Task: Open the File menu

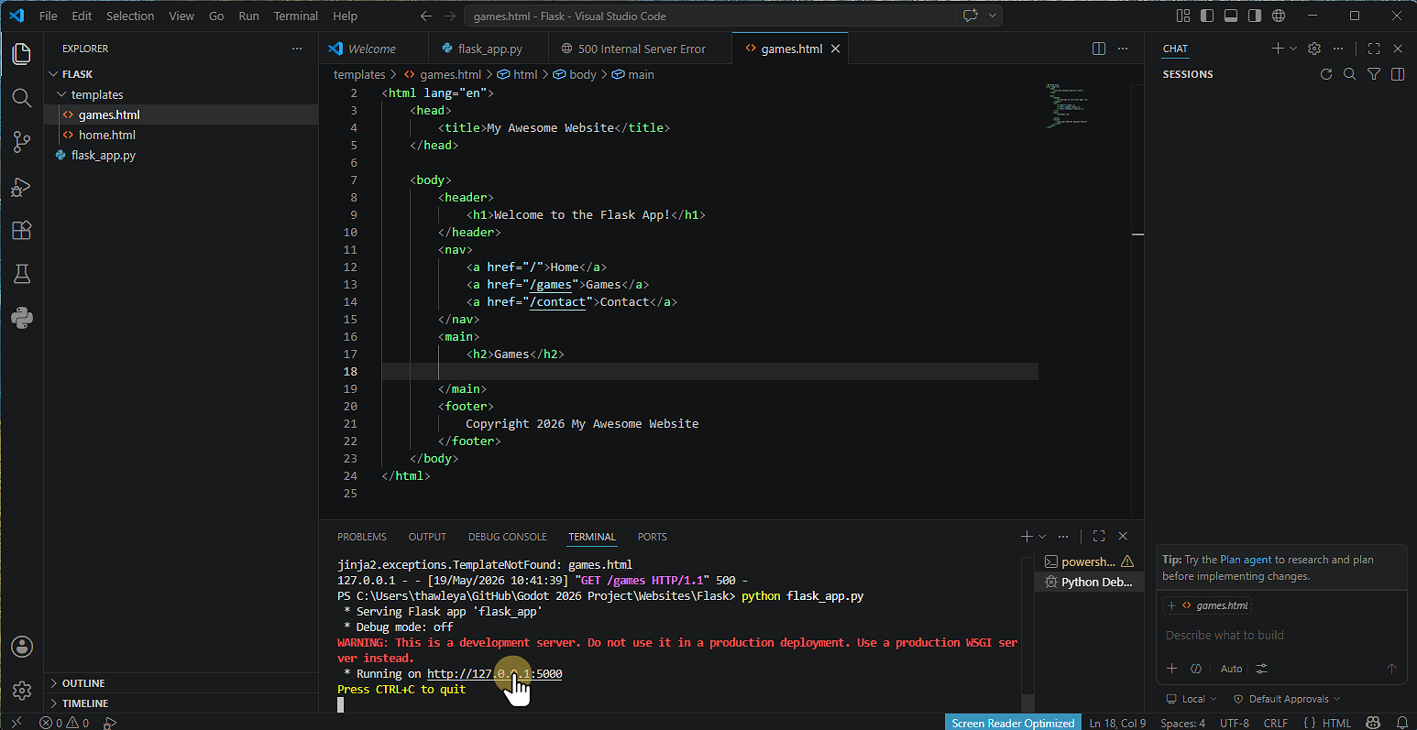Action: pos(49,16)
